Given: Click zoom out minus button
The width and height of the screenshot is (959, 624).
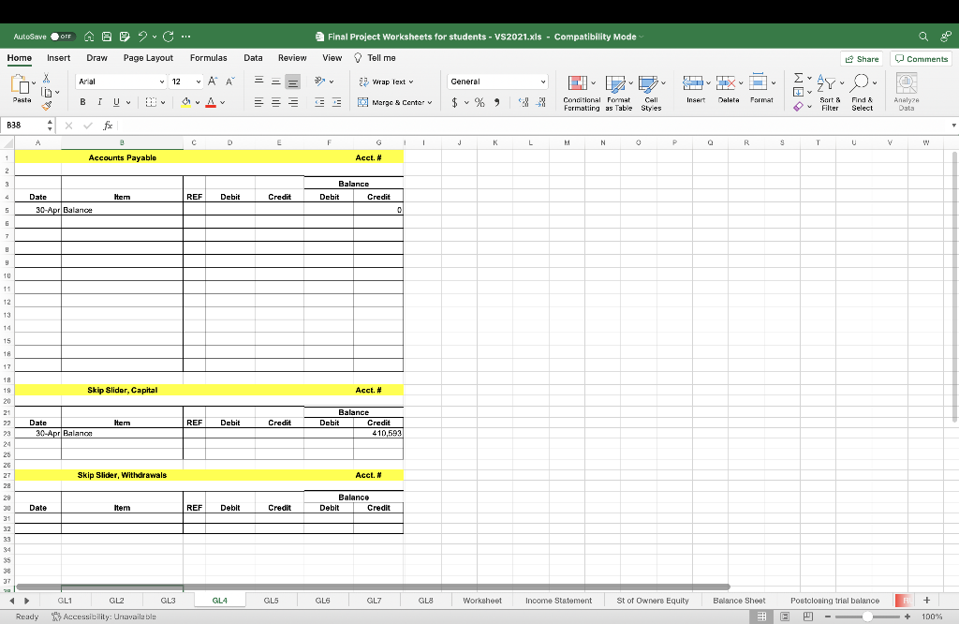Looking at the screenshot, I should point(828,617).
